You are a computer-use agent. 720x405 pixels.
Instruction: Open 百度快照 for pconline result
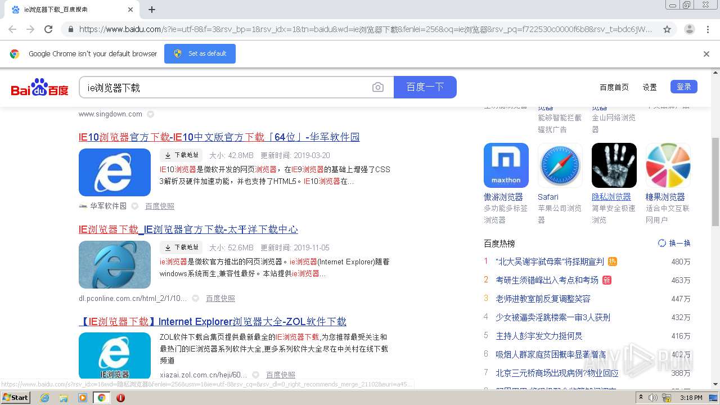tap(220, 298)
